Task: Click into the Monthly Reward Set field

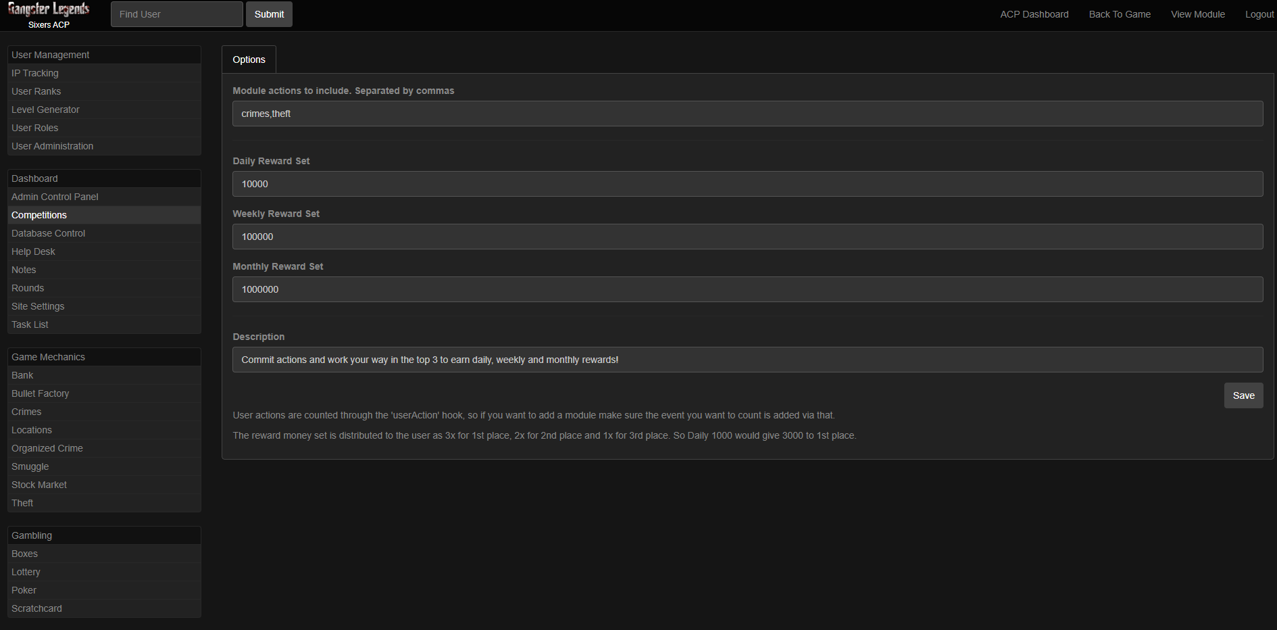Action: (x=747, y=289)
